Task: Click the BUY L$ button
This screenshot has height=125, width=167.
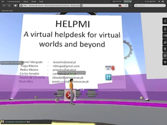Action: click(x=128, y=2)
